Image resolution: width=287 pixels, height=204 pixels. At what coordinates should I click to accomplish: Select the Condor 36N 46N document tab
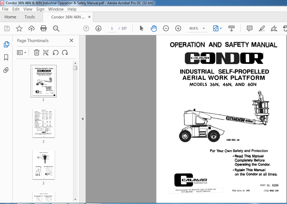pos(68,17)
